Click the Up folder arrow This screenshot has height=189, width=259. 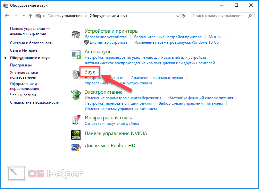(30, 16)
